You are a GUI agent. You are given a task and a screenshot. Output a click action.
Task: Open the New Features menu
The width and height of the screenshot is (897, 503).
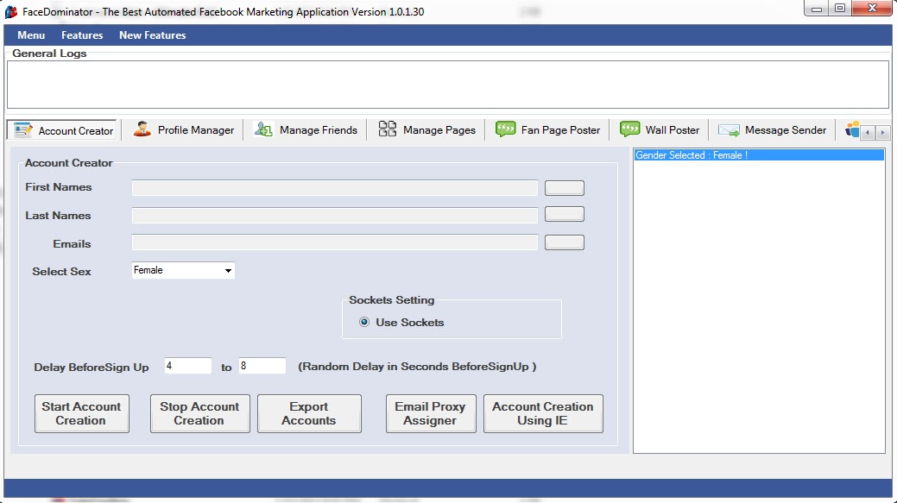[152, 35]
